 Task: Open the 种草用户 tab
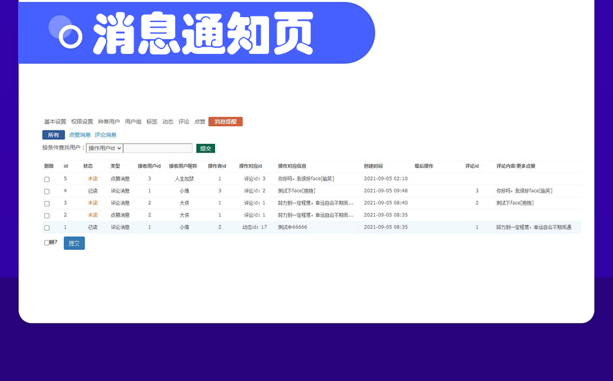click(x=109, y=122)
